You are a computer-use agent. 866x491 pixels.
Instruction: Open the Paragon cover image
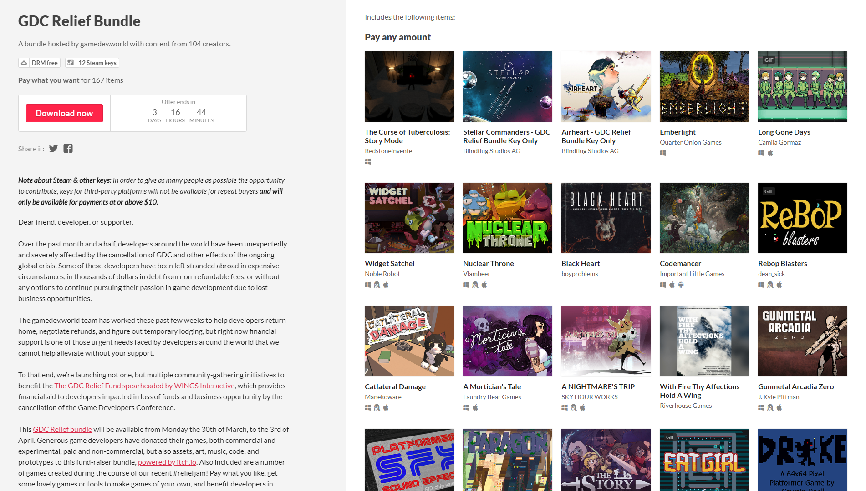tap(508, 460)
